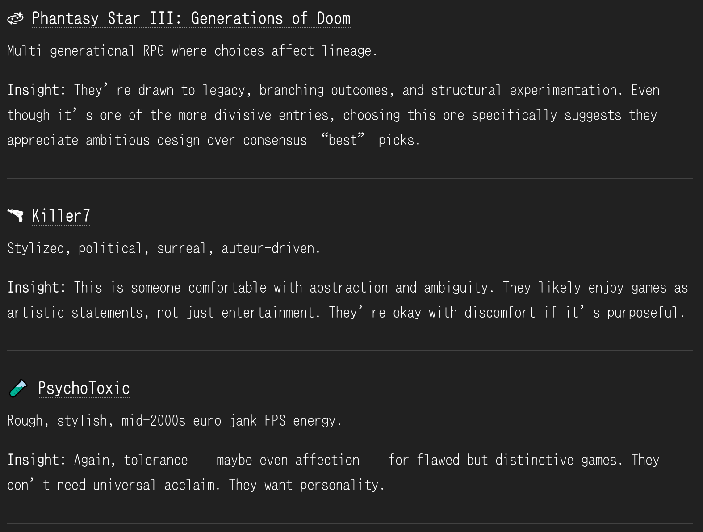
Task: Click the divider line below the Killer7 section
Action: tap(350, 351)
